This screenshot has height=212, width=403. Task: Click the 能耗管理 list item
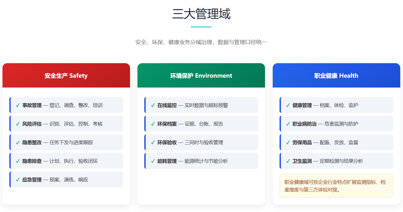point(201,161)
